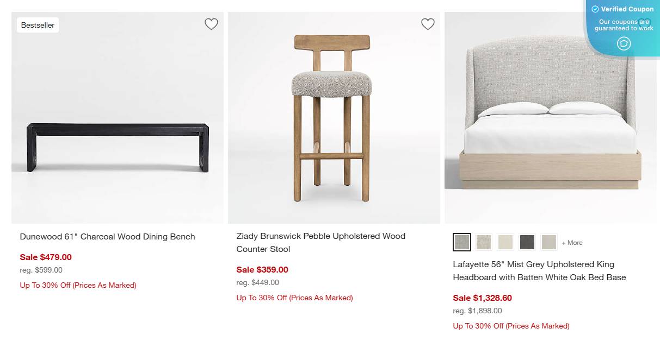Screen dimensions: 660x341
Task: Select the selected mist grey fabric swatch
Action: (x=461, y=242)
